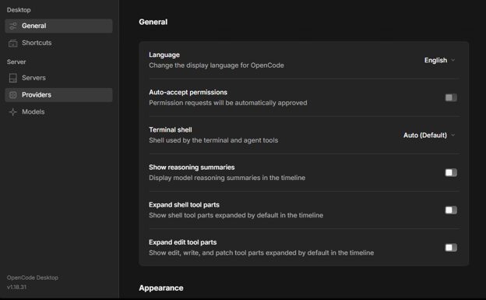Click the Auto-accept permissions title
Image resolution: width=486 pixels, height=300 pixels.
(x=188, y=92)
